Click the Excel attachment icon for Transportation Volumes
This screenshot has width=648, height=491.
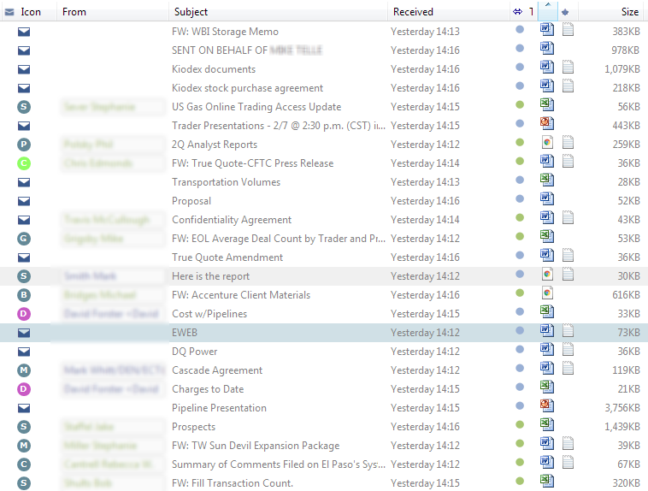[x=547, y=181]
